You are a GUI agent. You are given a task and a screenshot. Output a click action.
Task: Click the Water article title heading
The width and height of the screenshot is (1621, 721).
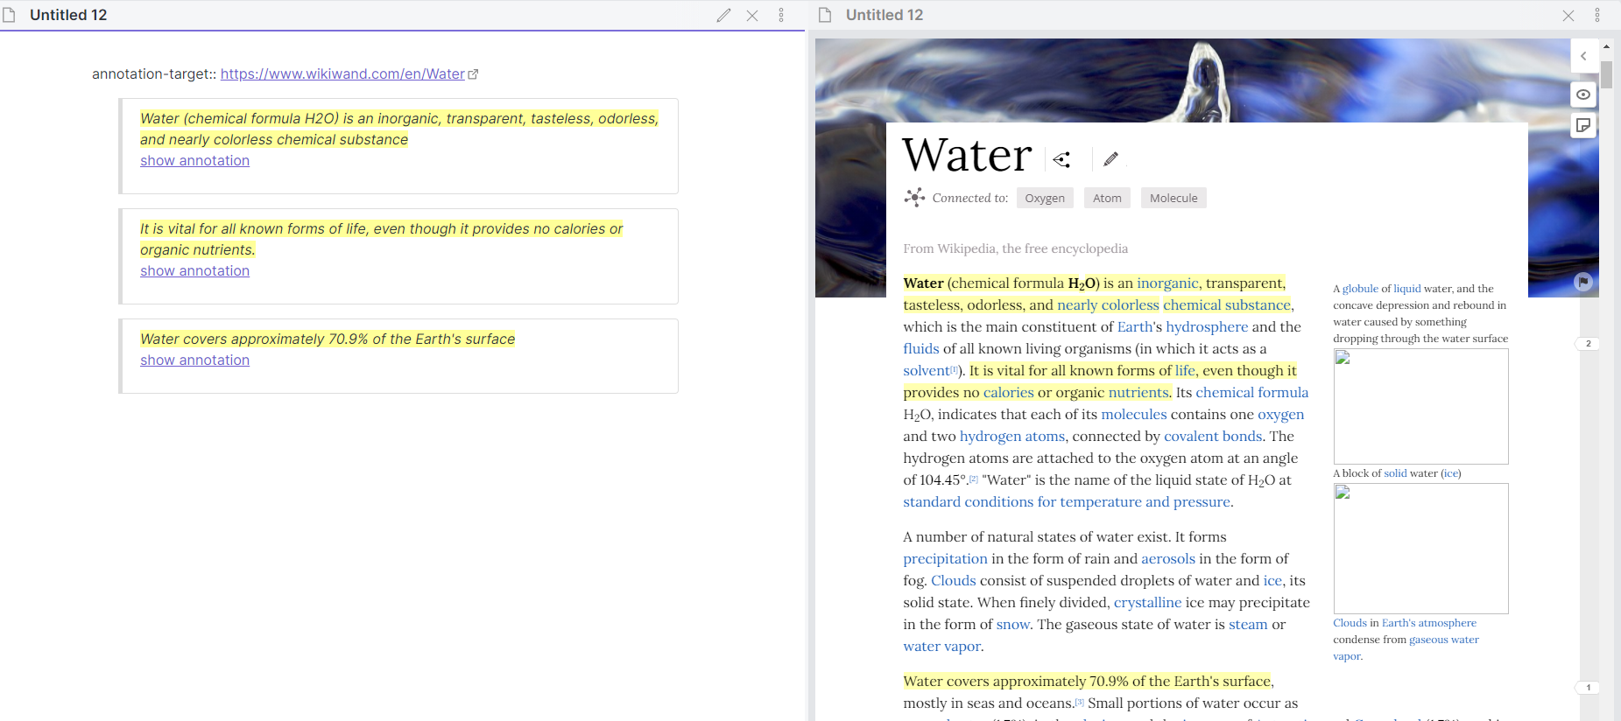pos(968,156)
